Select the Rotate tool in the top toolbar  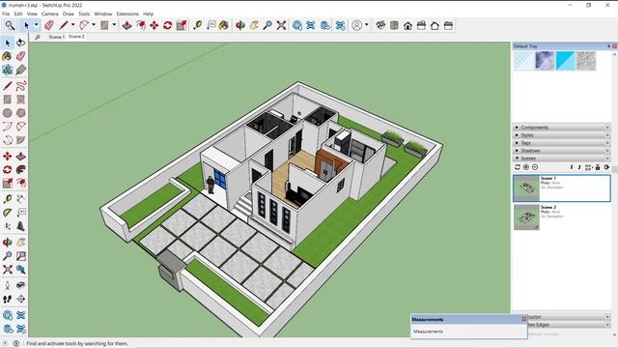pyautogui.click(x=167, y=26)
